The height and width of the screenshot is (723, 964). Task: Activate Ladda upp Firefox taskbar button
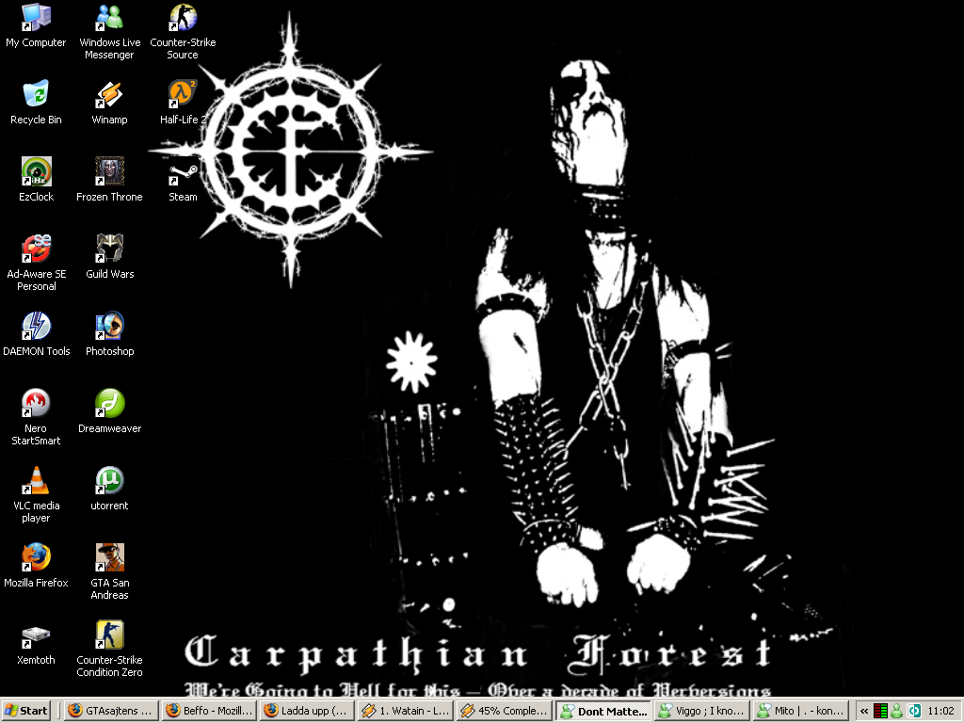(x=307, y=711)
